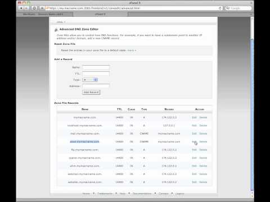Delete the www.mymacname.com CNAME record
The height and width of the screenshot is (202, 270).
pos(203,142)
